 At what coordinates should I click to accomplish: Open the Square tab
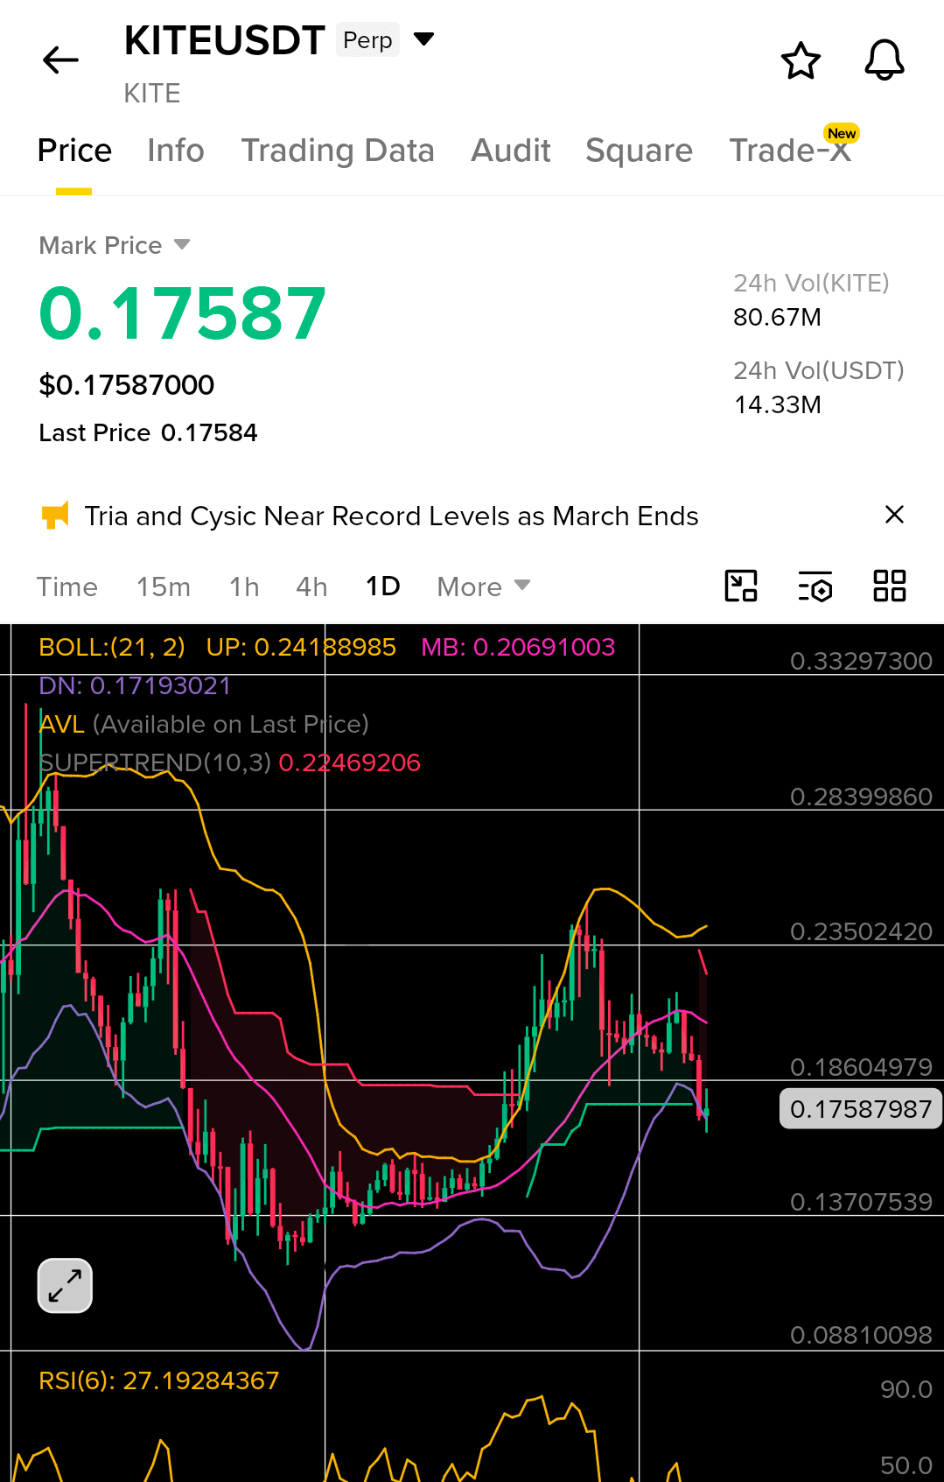[639, 151]
